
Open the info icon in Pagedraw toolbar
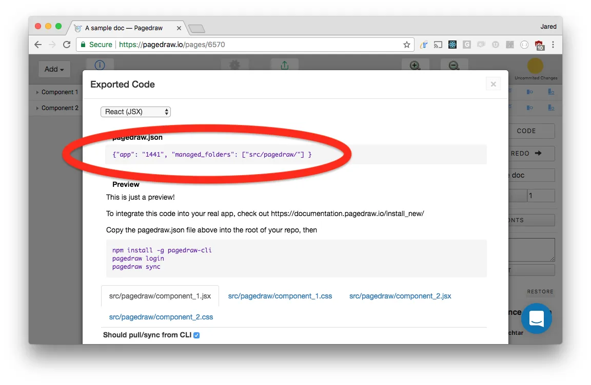coord(100,65)
